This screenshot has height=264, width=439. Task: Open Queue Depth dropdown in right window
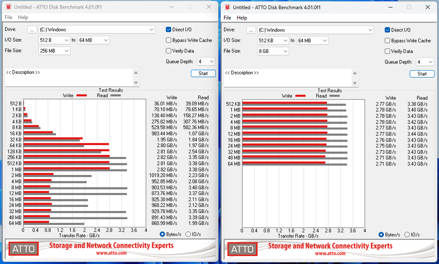(x=425, y=62)
